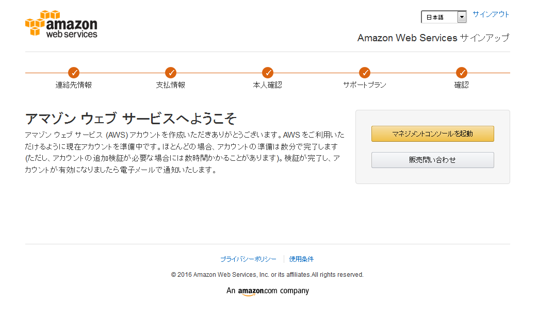Click the 本人確認 step checkmark icon

[268, 73]
